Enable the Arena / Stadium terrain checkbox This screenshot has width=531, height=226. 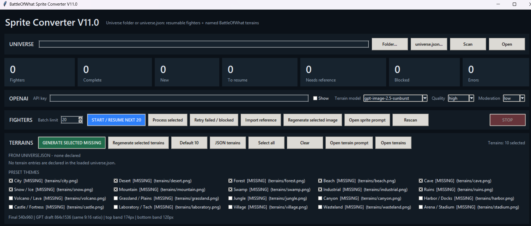[421, 207]
